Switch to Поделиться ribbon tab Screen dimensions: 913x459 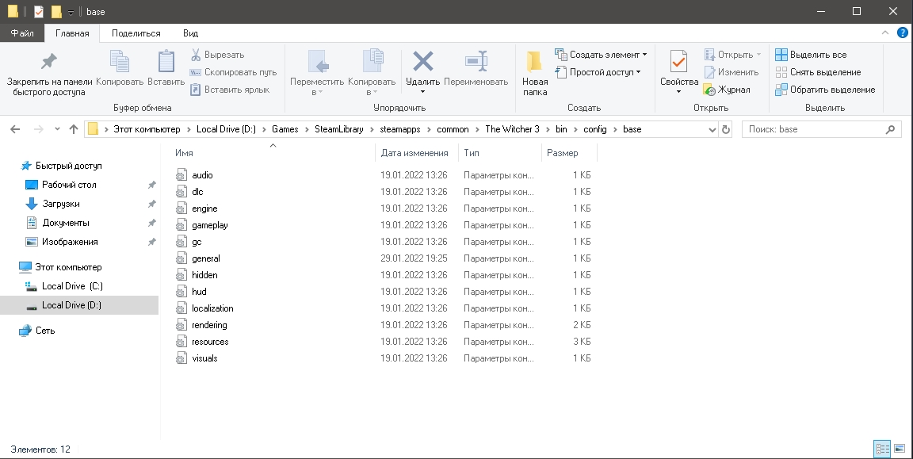coord(136,33)
